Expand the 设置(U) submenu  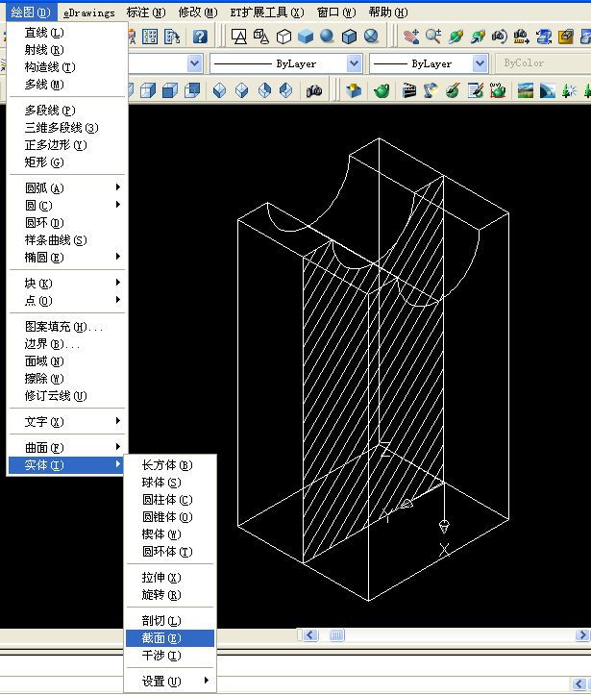(170, 682)
